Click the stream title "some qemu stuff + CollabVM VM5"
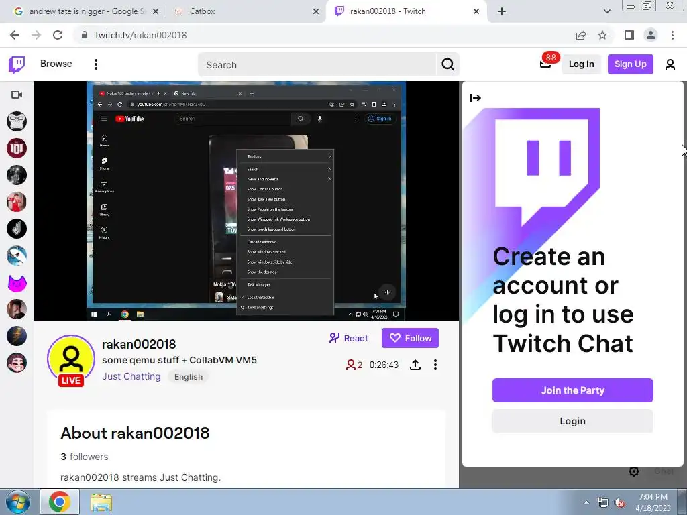 [179, 360]
